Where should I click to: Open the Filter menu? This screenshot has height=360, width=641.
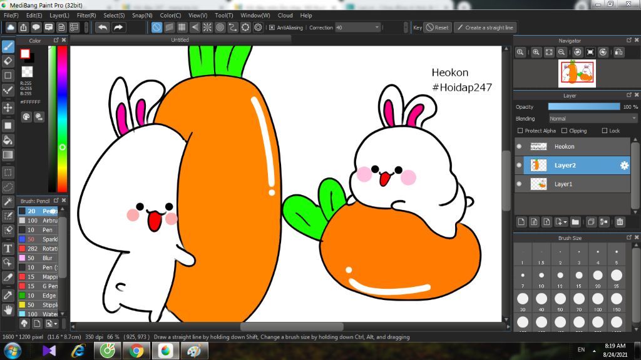(x=86, y=15)
